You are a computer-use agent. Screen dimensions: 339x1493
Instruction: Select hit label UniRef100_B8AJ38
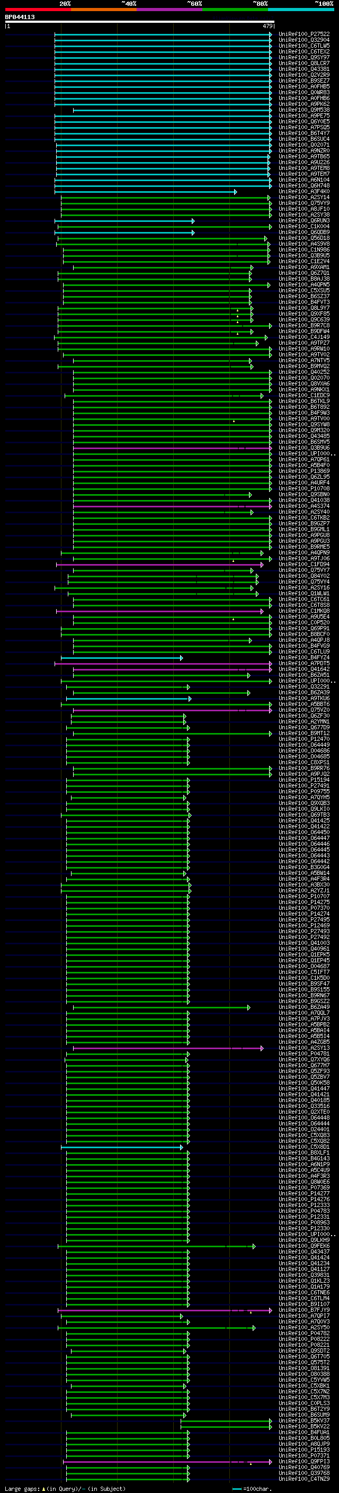click(x=304, y=279)
